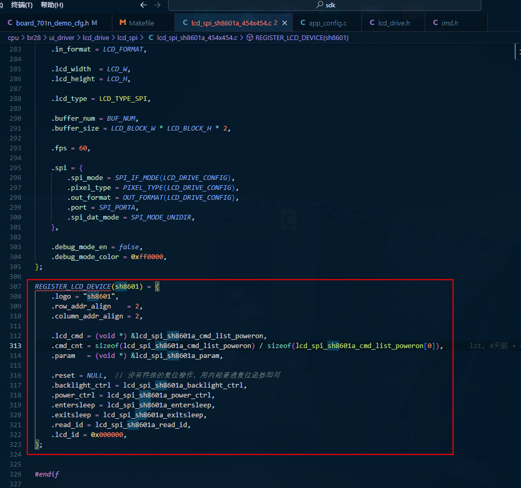Click the .fps value 60
This screenshot has width=521, height=488.
(83, 148)
